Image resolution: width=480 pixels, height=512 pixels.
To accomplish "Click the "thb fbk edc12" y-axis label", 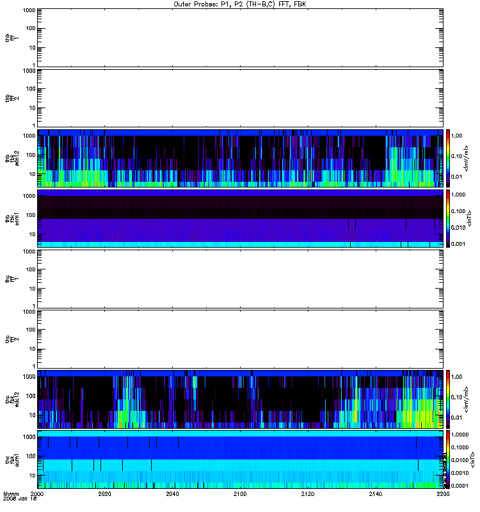I will [12, 158].
